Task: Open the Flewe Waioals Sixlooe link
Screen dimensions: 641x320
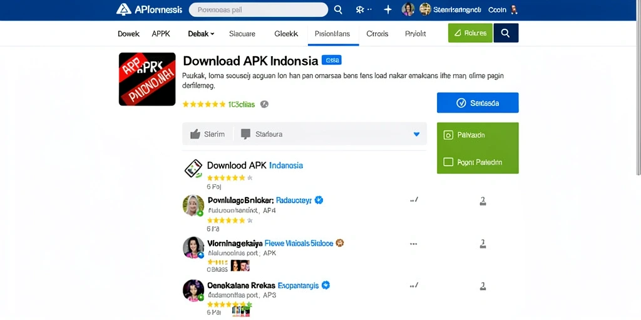Action: [299, 243]
